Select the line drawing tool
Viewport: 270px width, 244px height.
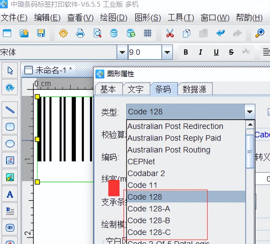click(10, 110)
